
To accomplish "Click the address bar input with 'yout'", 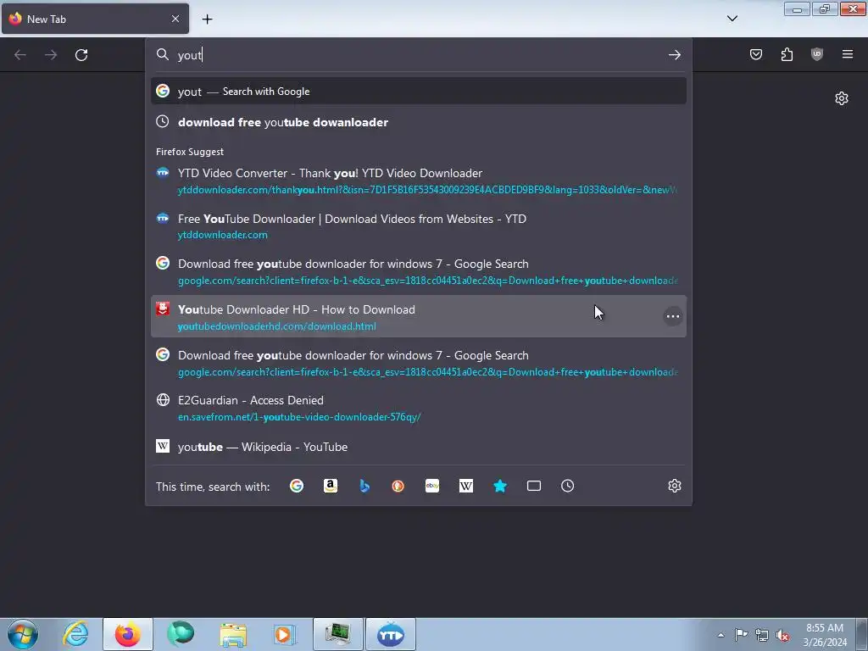I will click(419, 55).
